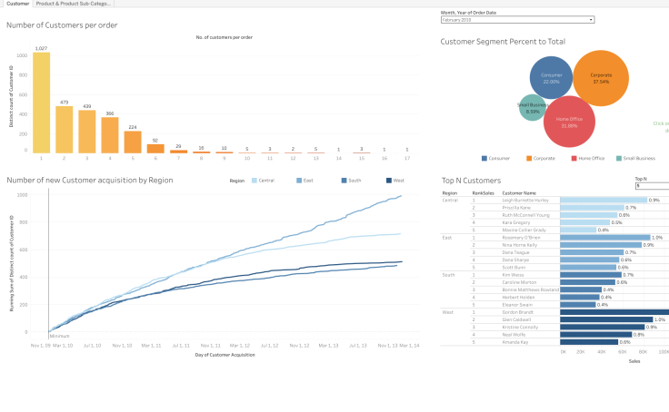The image size is (669, 412).
Task: Open the Month, Year of Order Date dropdown
Action: tap(516, 19)
